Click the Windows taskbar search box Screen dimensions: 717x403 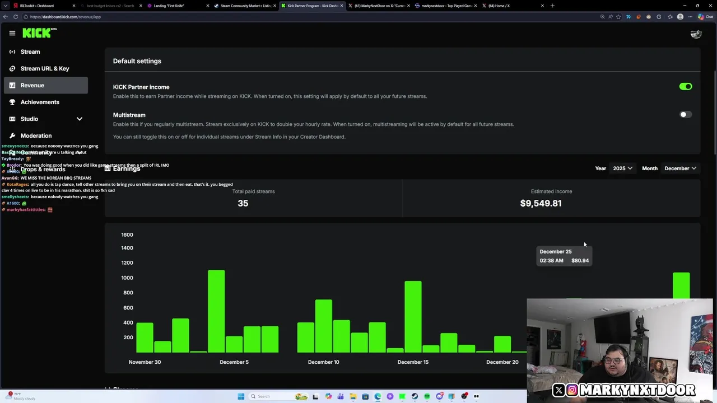(x=279, y=396)
